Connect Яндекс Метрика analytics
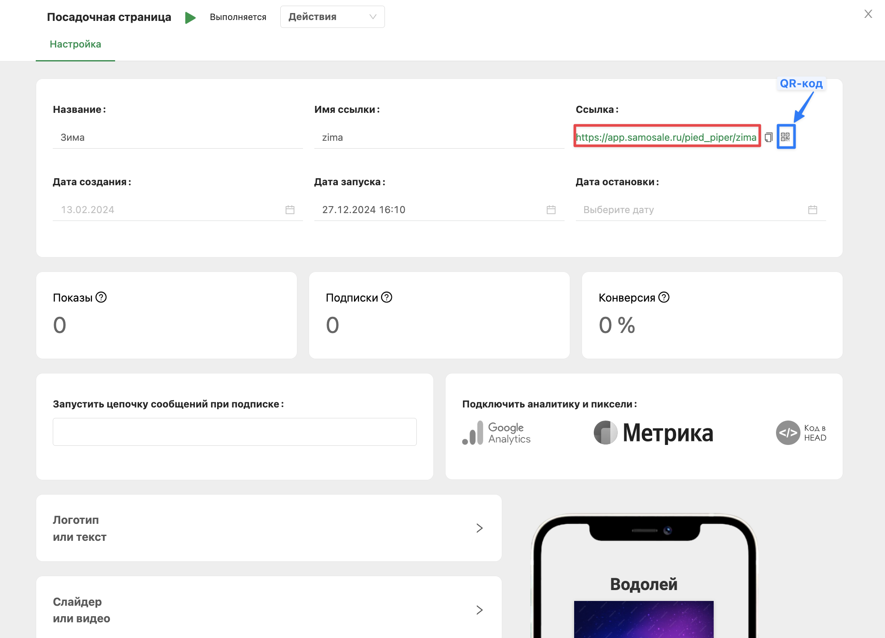Viewport: 885px width, 638px height. [654, 433]
